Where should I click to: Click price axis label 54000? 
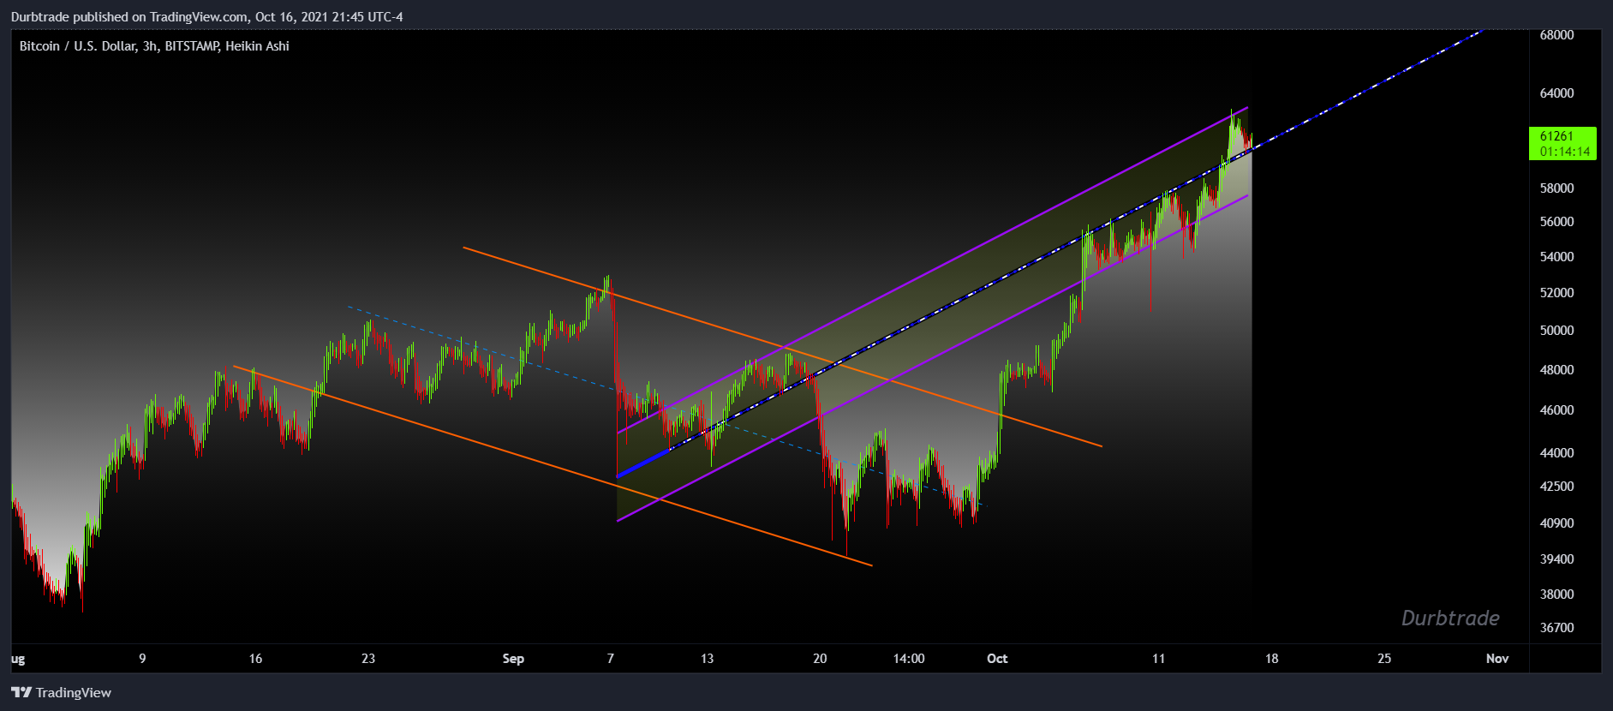tap(1556, 257)
